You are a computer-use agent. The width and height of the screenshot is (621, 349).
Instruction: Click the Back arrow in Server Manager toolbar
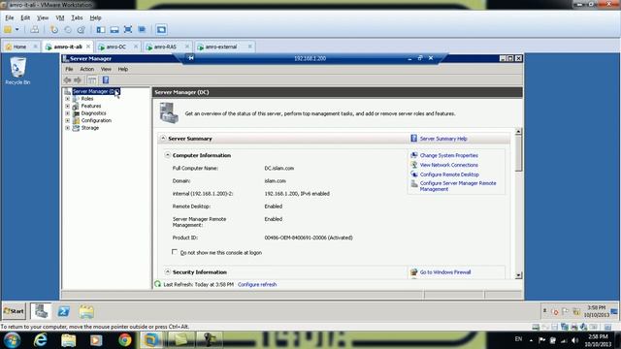tap(67, 79)
